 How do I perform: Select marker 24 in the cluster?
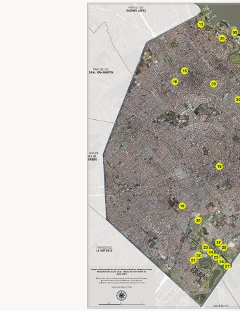(x=211, y=252)
